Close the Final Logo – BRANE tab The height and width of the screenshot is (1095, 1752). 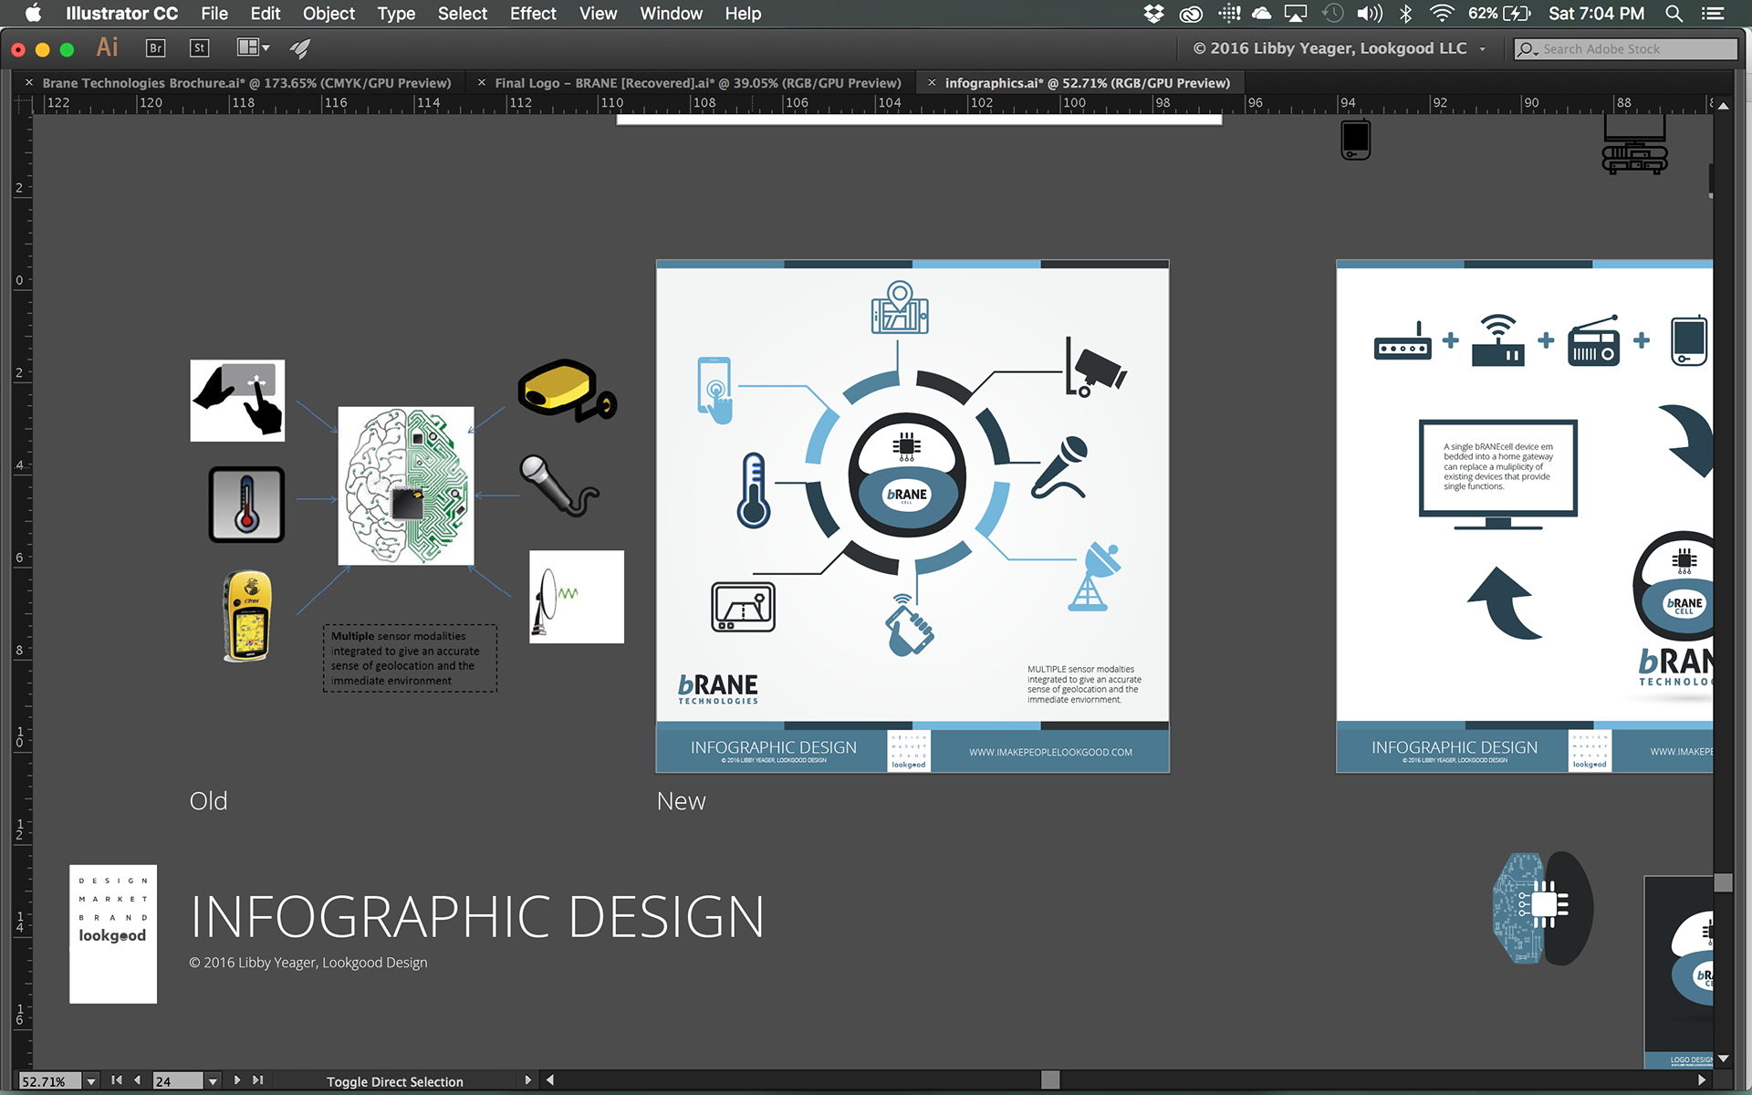coord(482,82)
